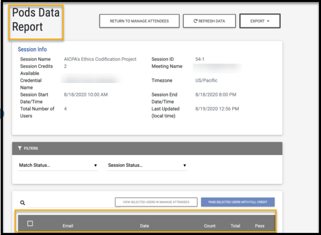Click the magnifying glass search icon
This screenshot has width=321, height=235.
(22, 203)
